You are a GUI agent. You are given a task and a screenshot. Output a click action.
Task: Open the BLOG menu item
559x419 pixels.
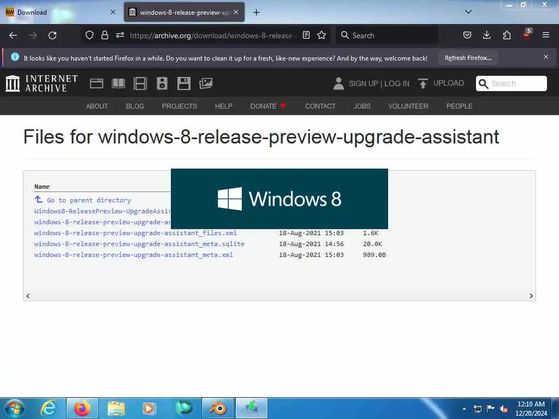point(135,106)
